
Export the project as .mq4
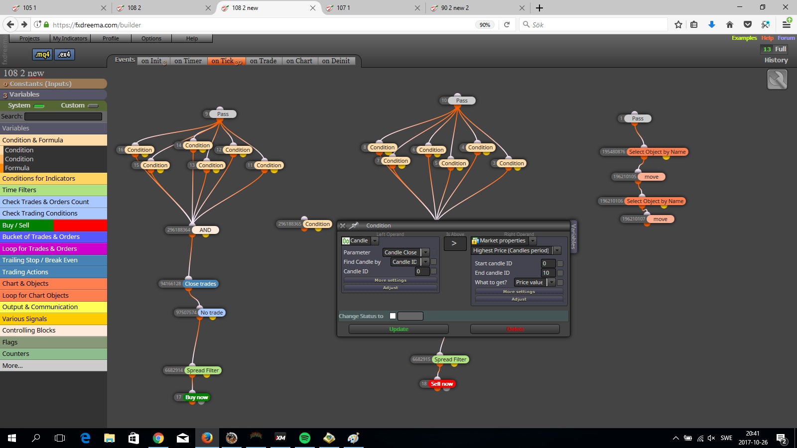pos(42,54)
